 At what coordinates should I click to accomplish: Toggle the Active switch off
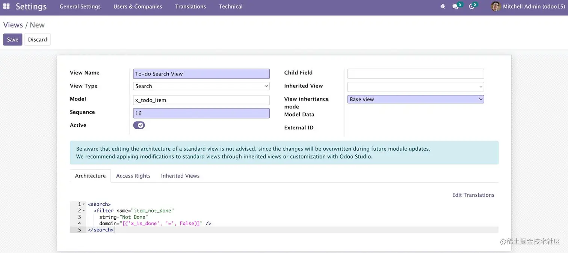coord(139,125)
